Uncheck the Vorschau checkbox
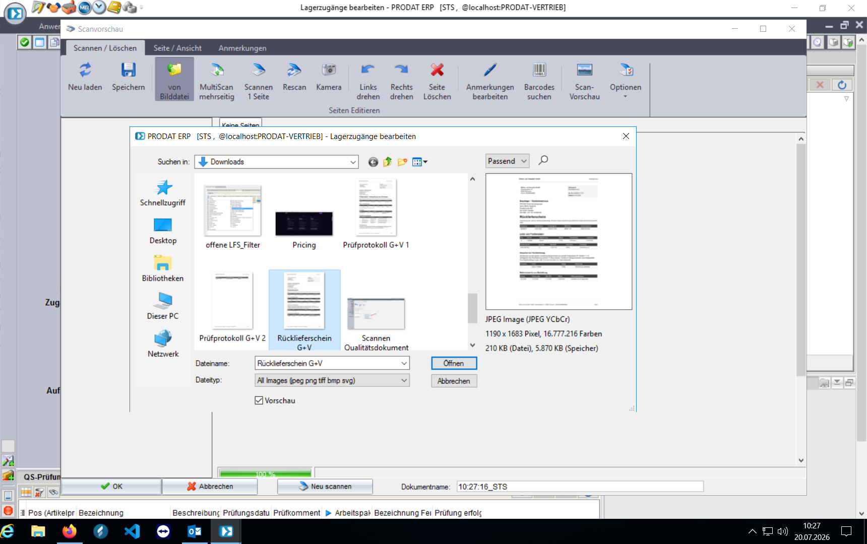The width and height of the screenshot is (867, 544). coord(259,400)
